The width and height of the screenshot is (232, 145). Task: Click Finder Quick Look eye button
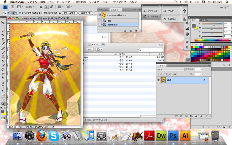(90, 50)
